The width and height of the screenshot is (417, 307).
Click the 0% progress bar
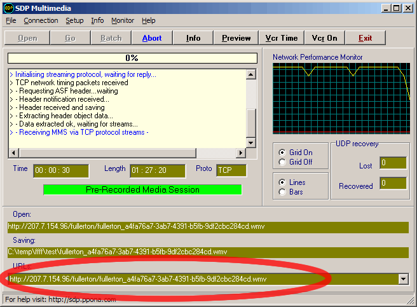pyautogui.click(x=132, y=58)
